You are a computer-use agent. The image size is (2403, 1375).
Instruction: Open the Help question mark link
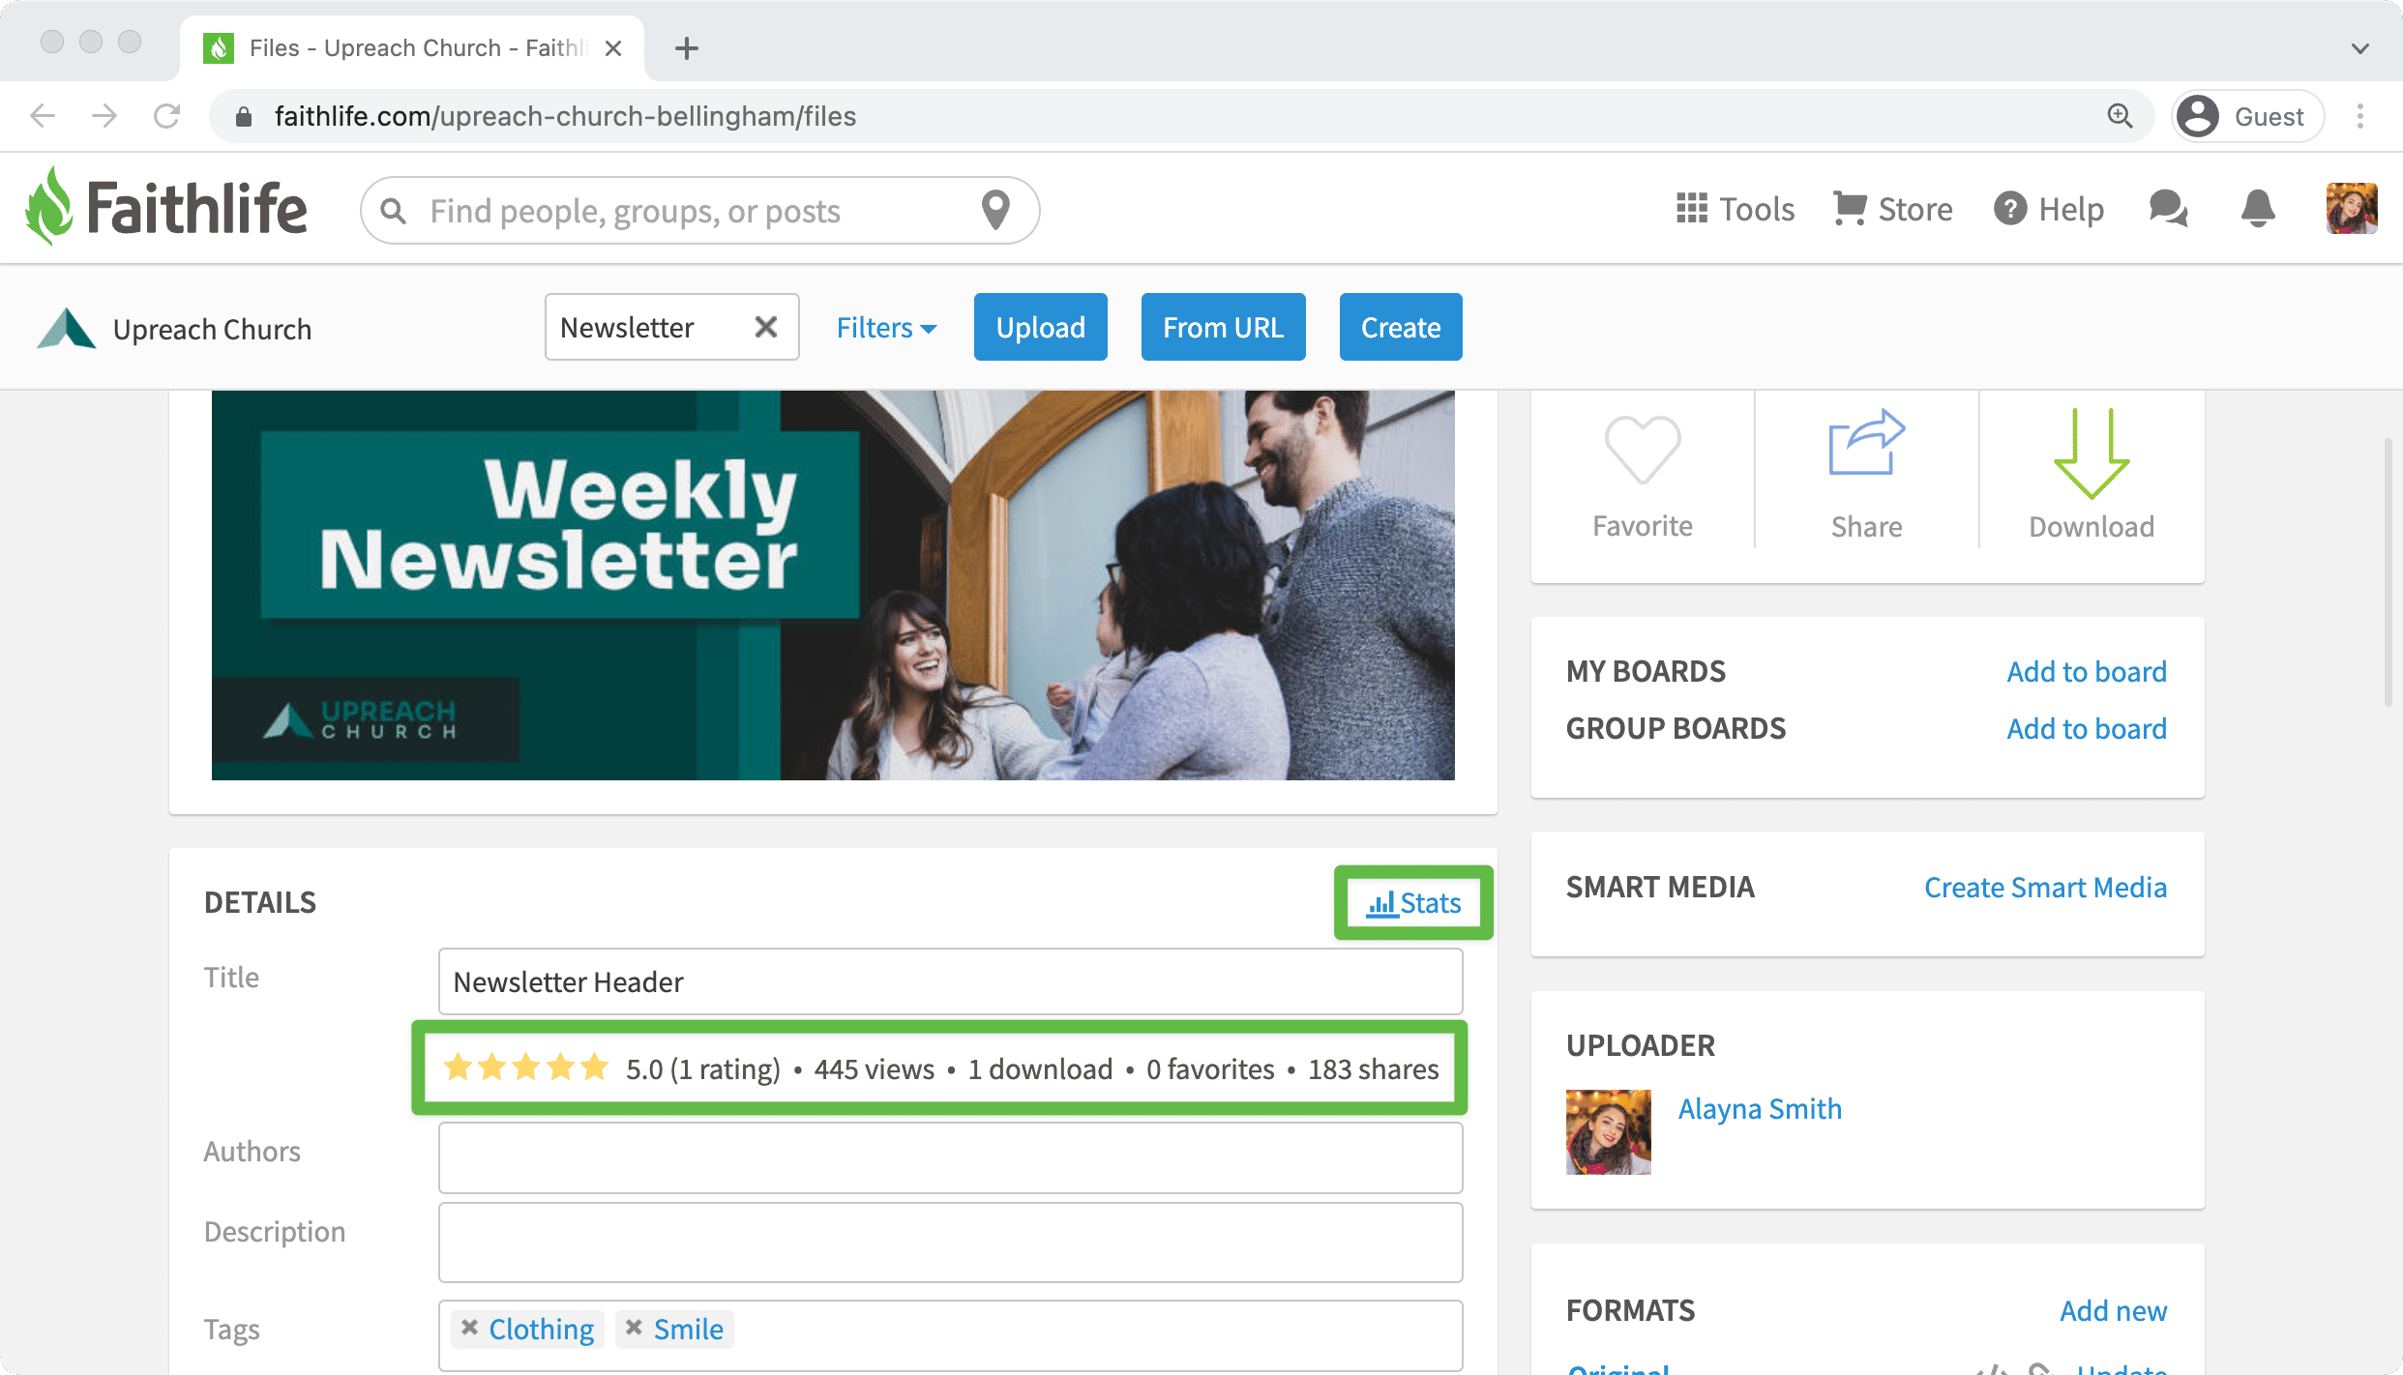[x=2049, y=209]
